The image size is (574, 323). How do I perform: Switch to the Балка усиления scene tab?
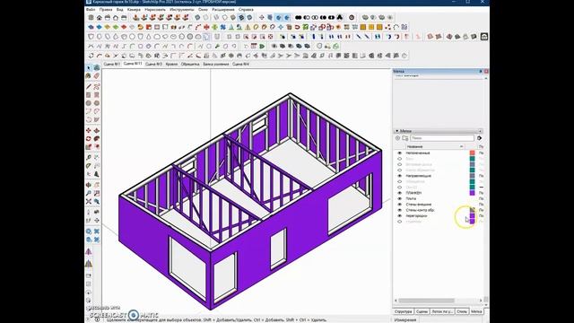pyautogui.click(x=215, y=64)
